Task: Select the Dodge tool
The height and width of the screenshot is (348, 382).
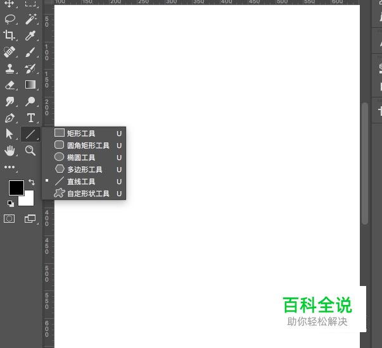Action: tap(30, 101)
